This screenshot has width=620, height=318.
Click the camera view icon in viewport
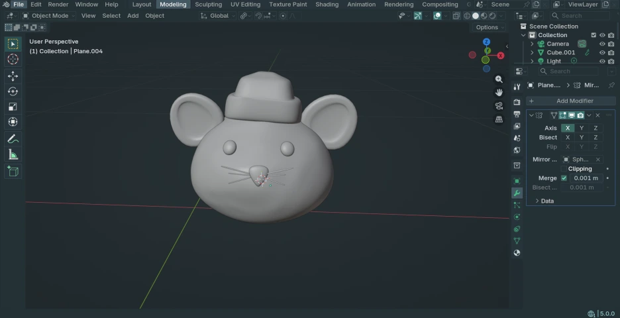[x=499, y=106]
